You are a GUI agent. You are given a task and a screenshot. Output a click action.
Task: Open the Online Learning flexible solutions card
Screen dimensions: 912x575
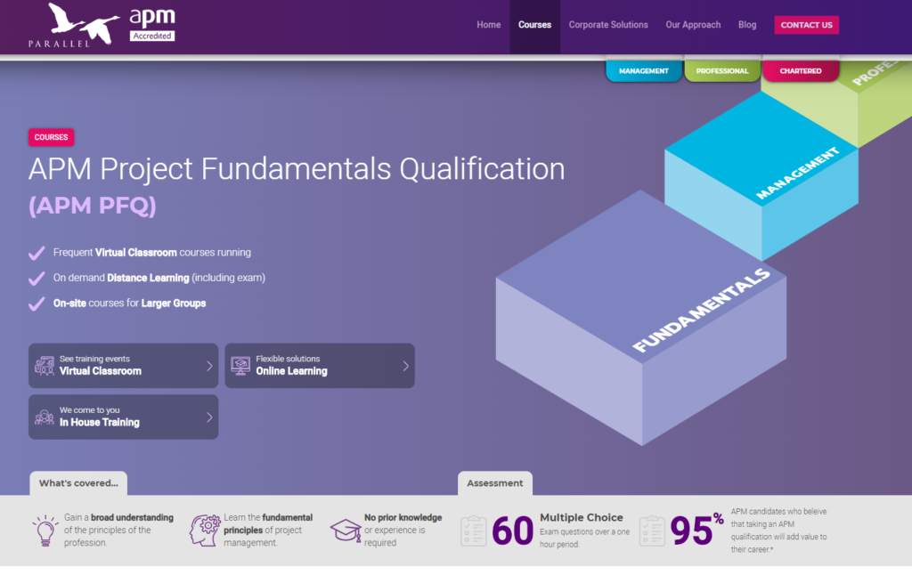click(x=320, y=366)
